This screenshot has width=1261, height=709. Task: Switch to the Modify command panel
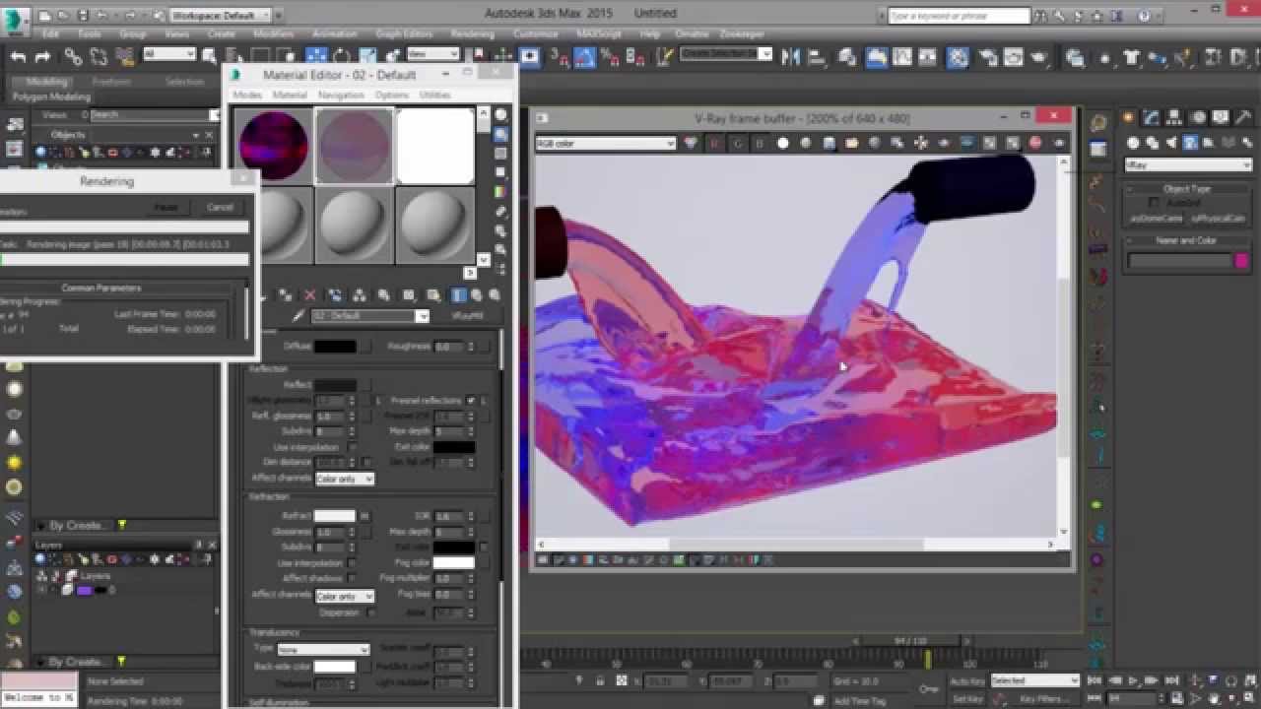pos(1151,119)
